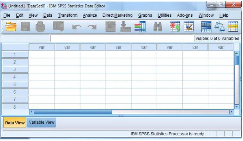Maximize the SPSS Data Editor window
The image size is (243, 141).
point(221,4)
